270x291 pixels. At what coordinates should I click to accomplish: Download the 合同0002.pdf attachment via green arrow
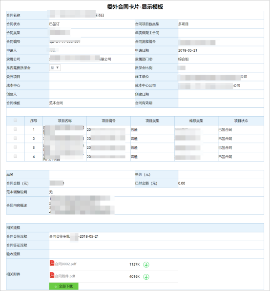[x=146, y=265]
